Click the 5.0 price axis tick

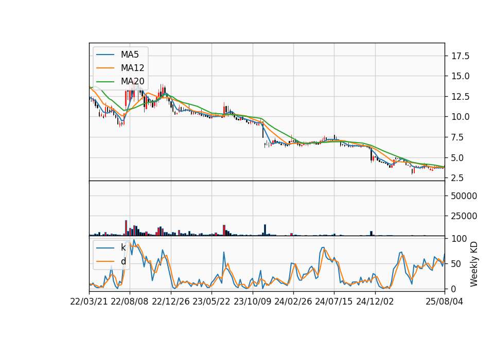click(458, 158)
